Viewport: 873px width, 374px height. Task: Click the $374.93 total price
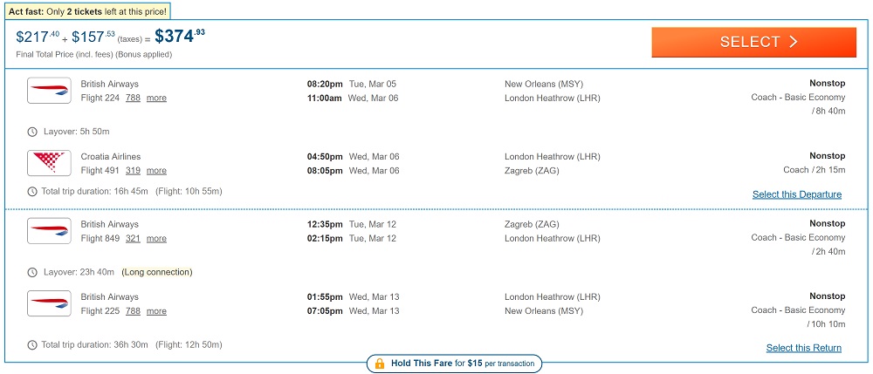click(179, 37)
